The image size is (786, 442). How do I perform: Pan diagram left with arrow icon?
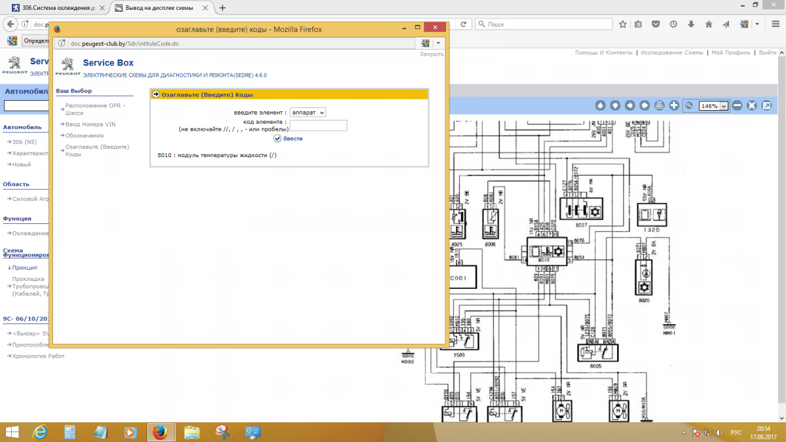pyautogui.click(x=630, y=105)
